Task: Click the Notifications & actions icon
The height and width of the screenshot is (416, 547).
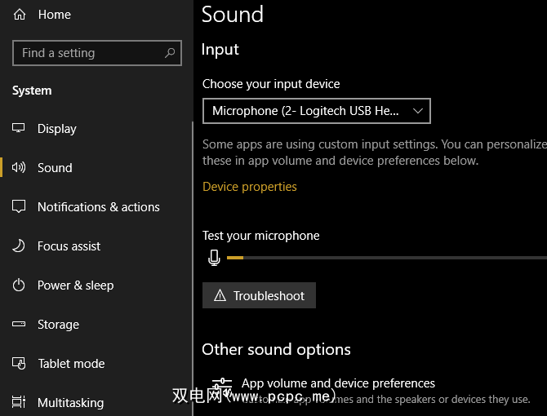Action: (20, 207)
